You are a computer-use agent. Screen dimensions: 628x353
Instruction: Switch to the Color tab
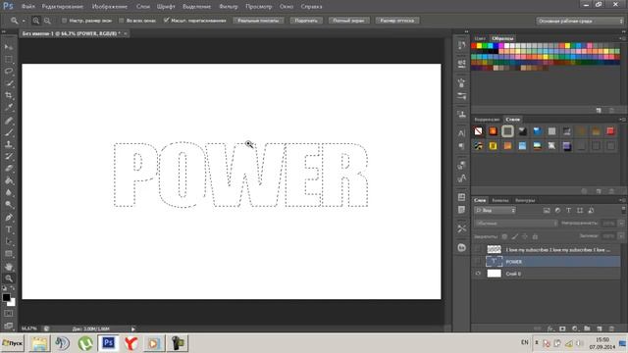480,38
